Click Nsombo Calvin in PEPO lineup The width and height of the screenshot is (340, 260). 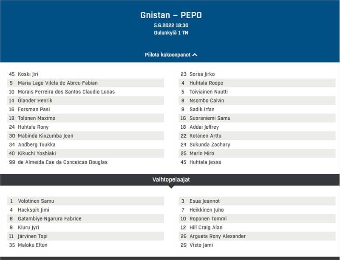coord(207,101)
